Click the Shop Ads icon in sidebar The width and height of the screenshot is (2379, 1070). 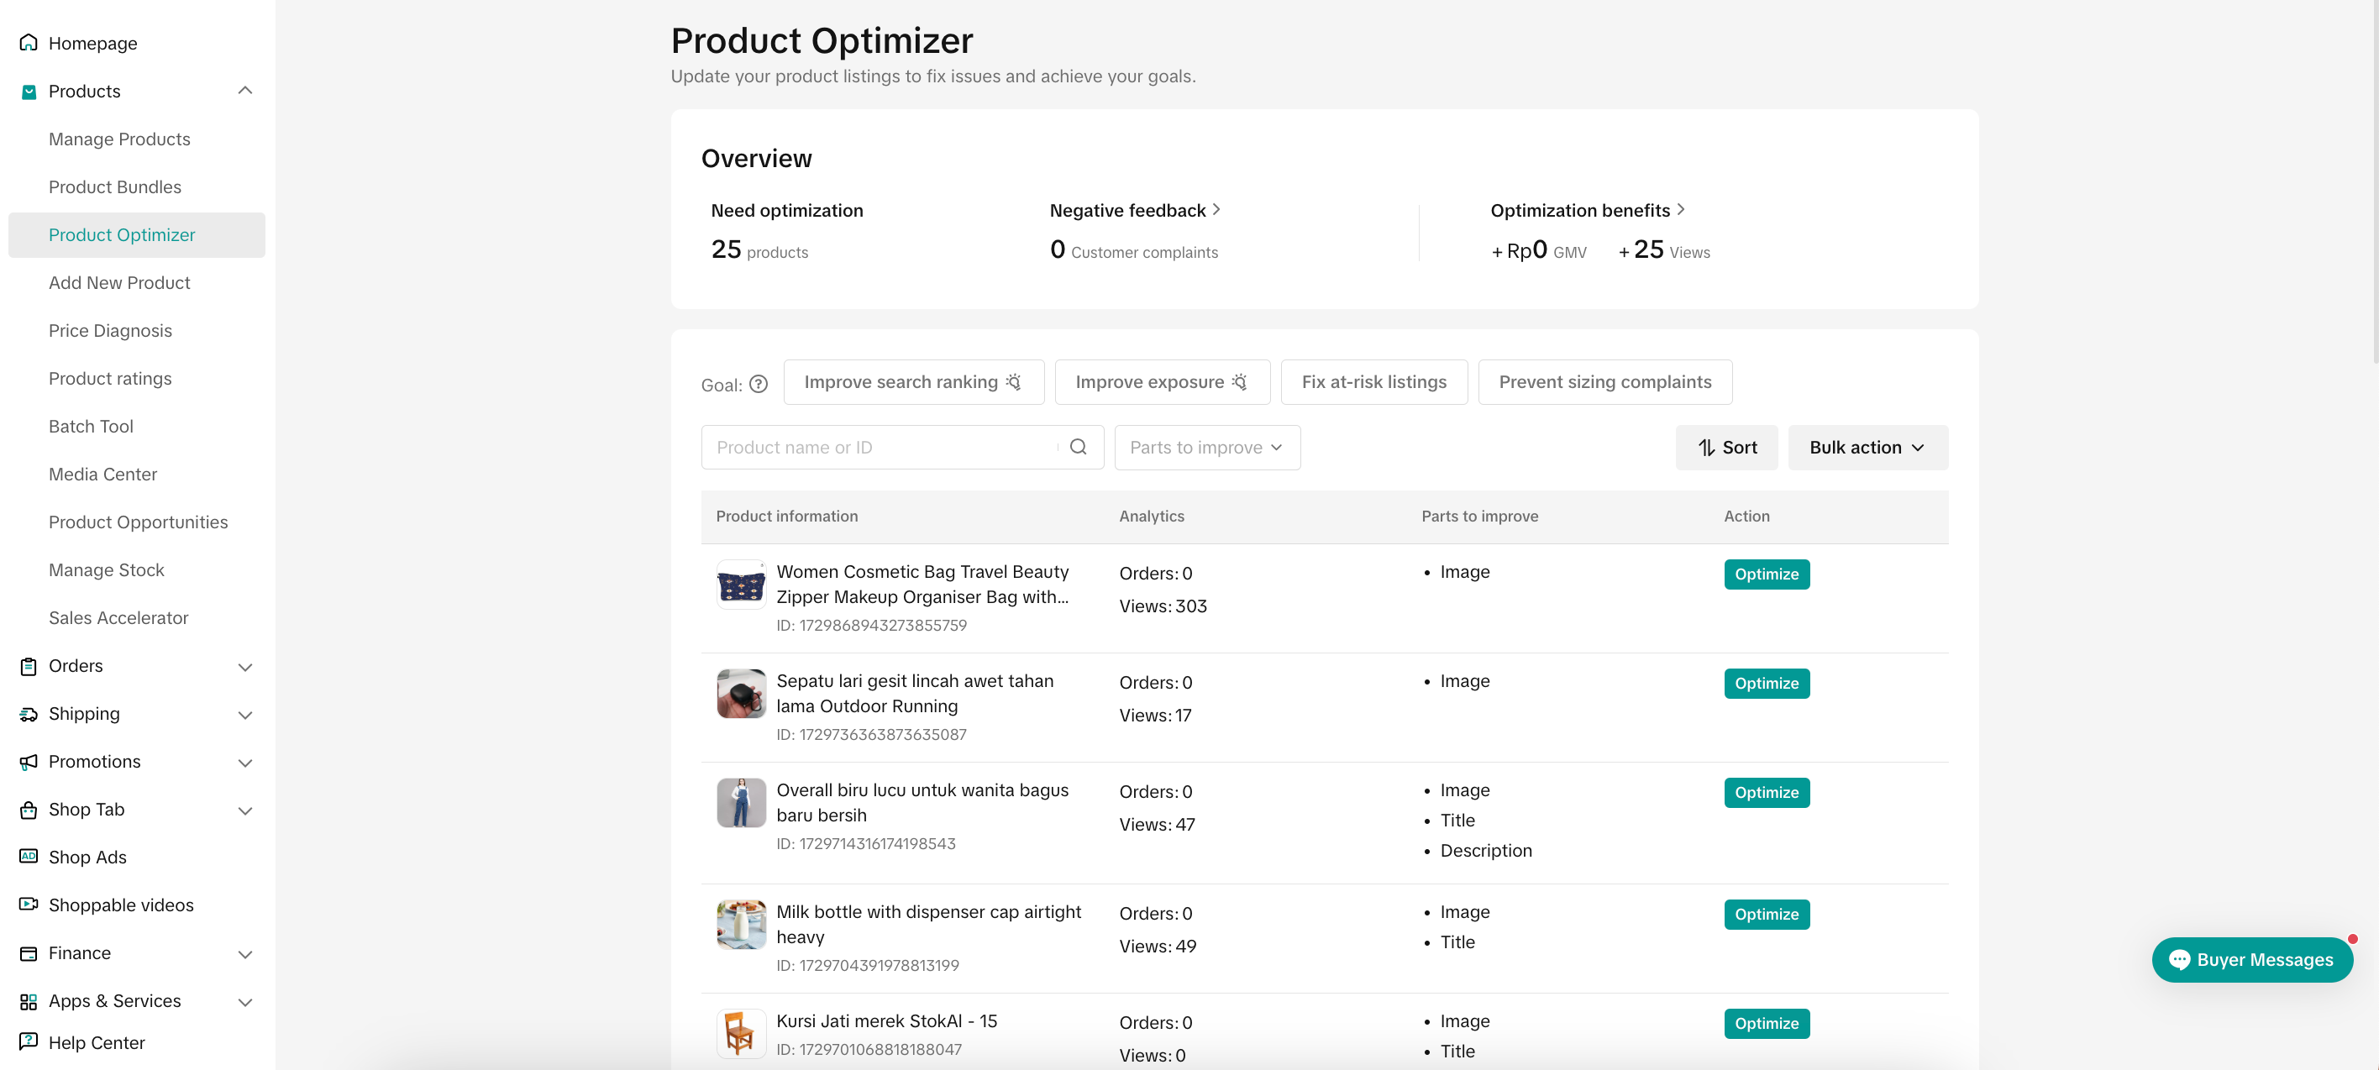(x=29, y=857)
